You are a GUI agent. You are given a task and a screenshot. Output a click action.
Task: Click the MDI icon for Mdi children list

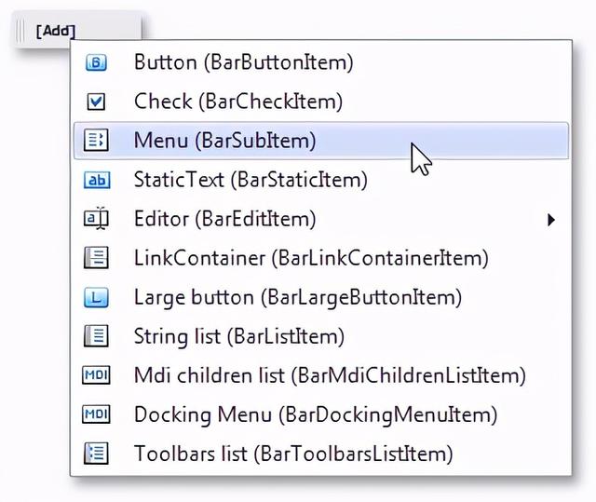click(x=96, y=375)
